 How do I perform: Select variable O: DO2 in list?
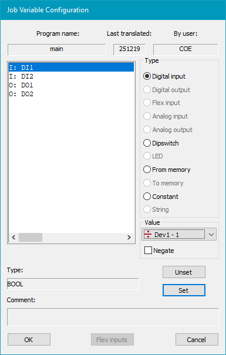72,94
